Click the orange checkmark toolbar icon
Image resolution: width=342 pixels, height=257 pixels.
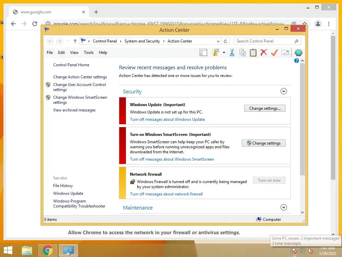274,53
